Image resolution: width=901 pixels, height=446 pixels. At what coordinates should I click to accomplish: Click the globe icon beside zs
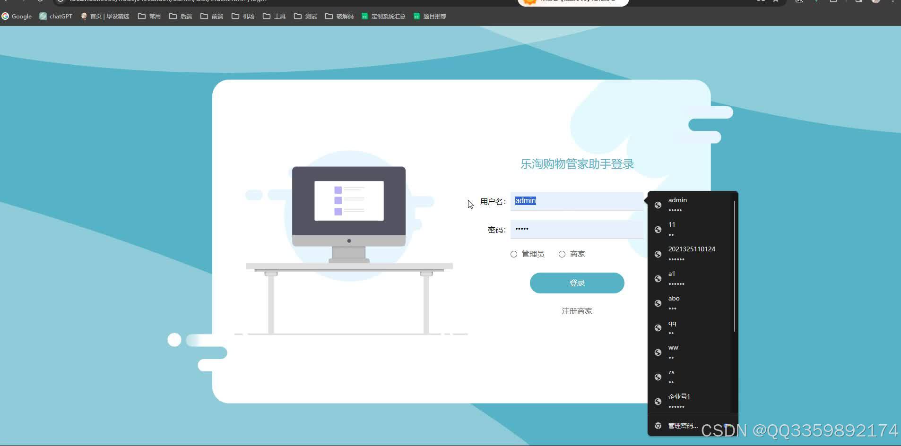(x=658, y=377)
